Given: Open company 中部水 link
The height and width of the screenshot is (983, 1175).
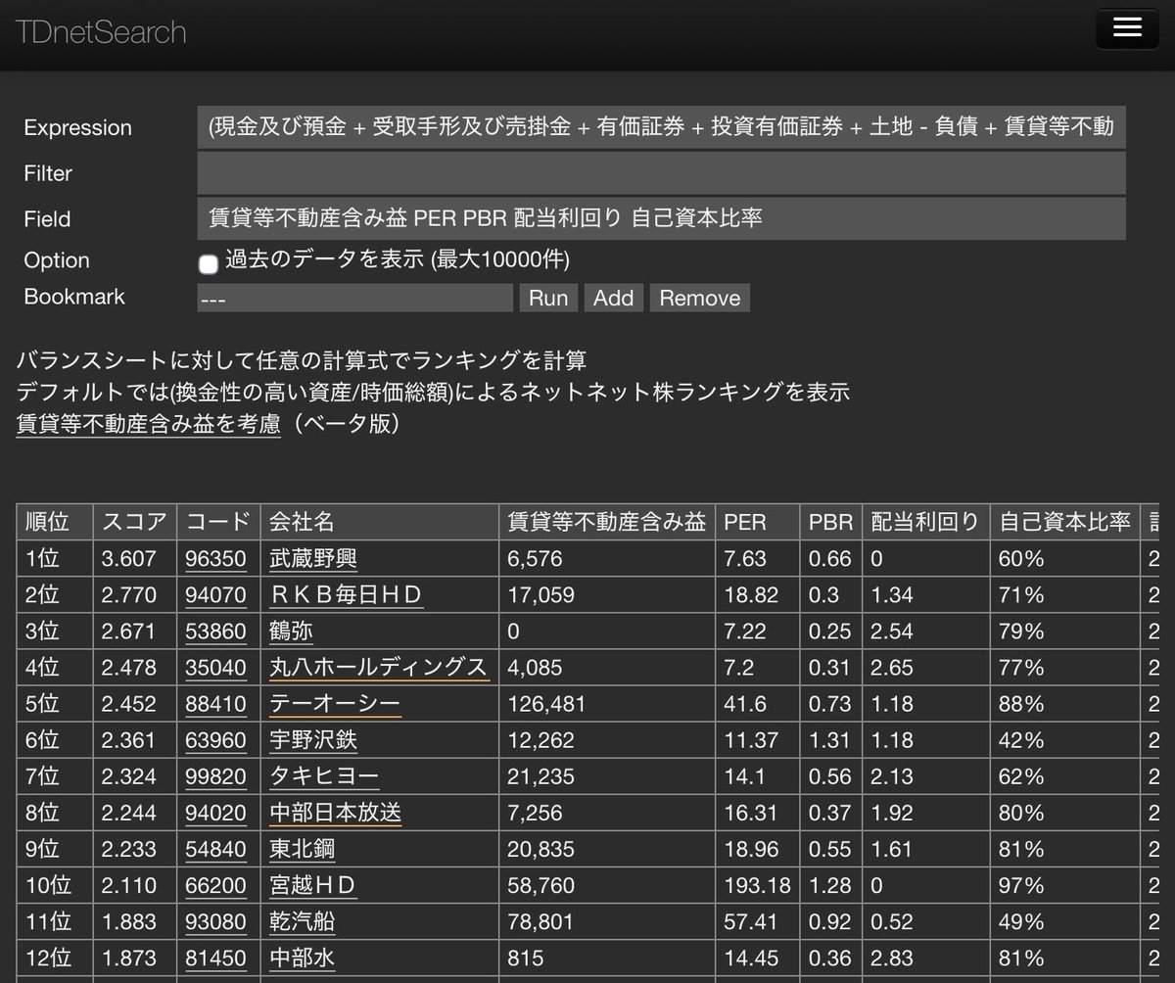Looking at the screenshot, I should pos(303,959).
